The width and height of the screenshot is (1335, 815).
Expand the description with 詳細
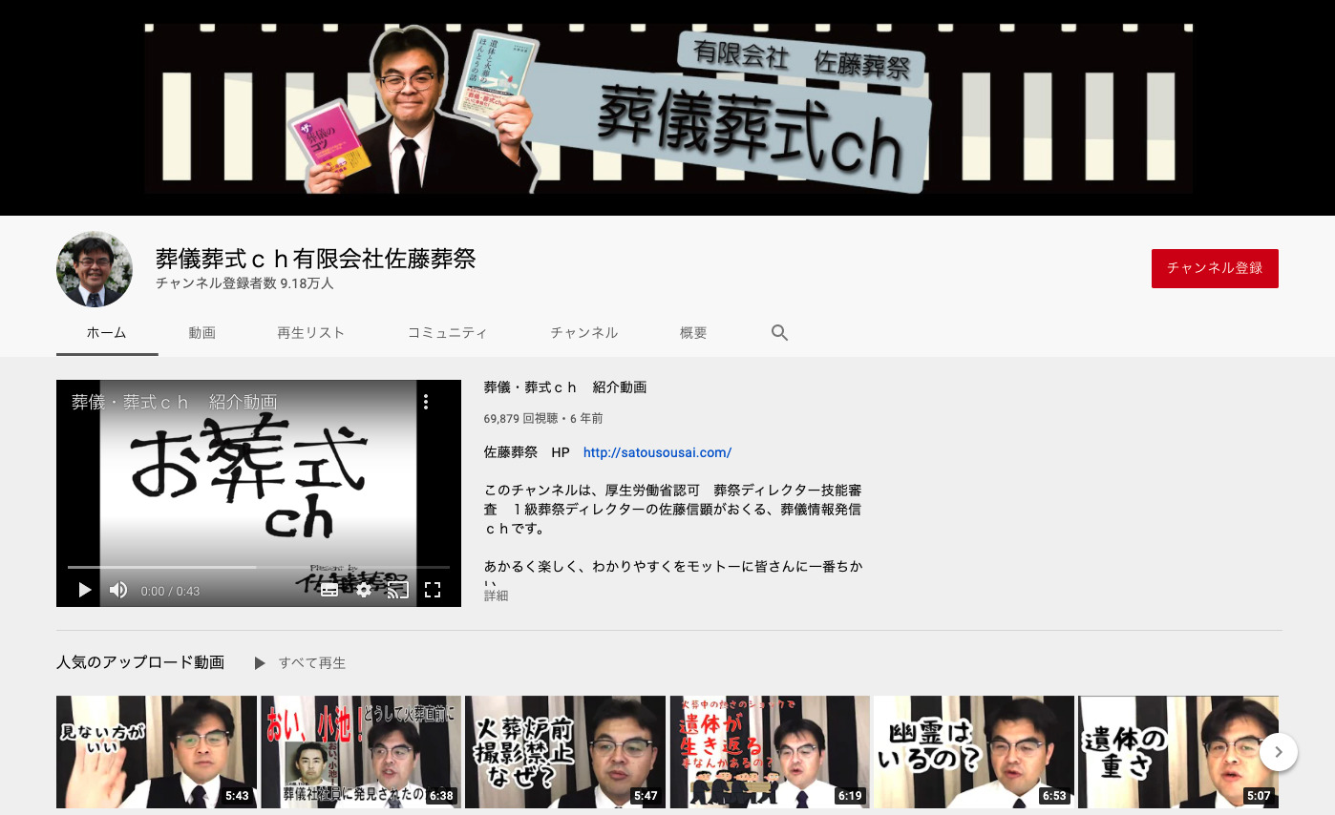point(497,596)
